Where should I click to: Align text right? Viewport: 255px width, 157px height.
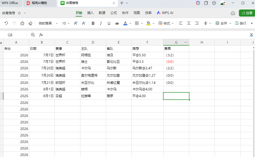click(x=197, y=23)
